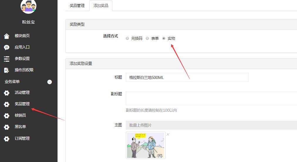Viewport: 297px width, 162px height.
Task: Click the gear icon beside 黑名单
Action: 6,127
